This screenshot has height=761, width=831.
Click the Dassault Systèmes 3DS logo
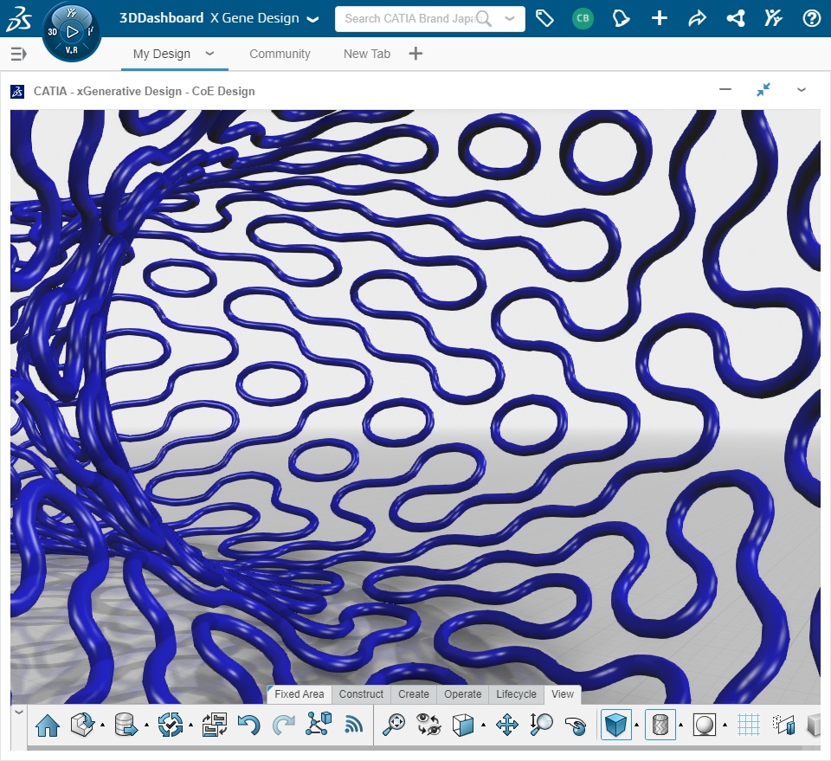coord(18,19)
